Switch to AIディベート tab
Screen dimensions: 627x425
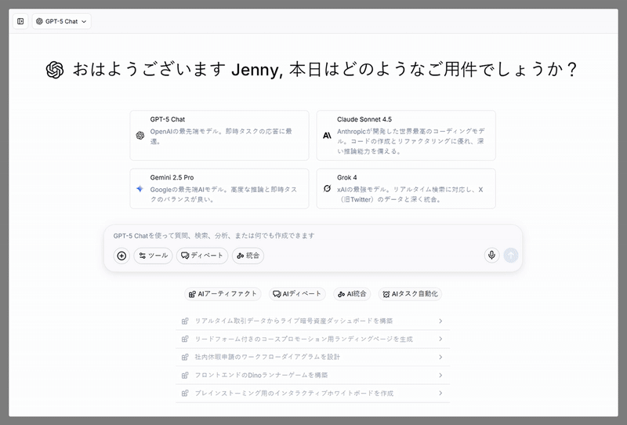pos(297,294)
